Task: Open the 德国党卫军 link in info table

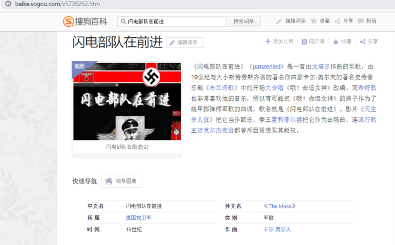Action: pos(138,217)
